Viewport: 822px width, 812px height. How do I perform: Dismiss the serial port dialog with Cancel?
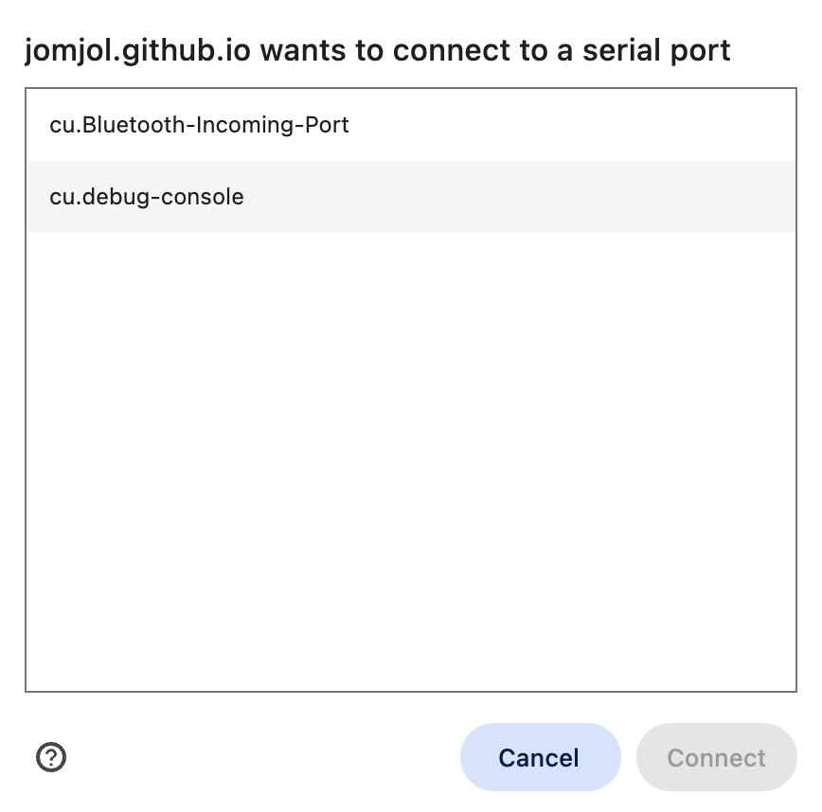tap(539, 757)
